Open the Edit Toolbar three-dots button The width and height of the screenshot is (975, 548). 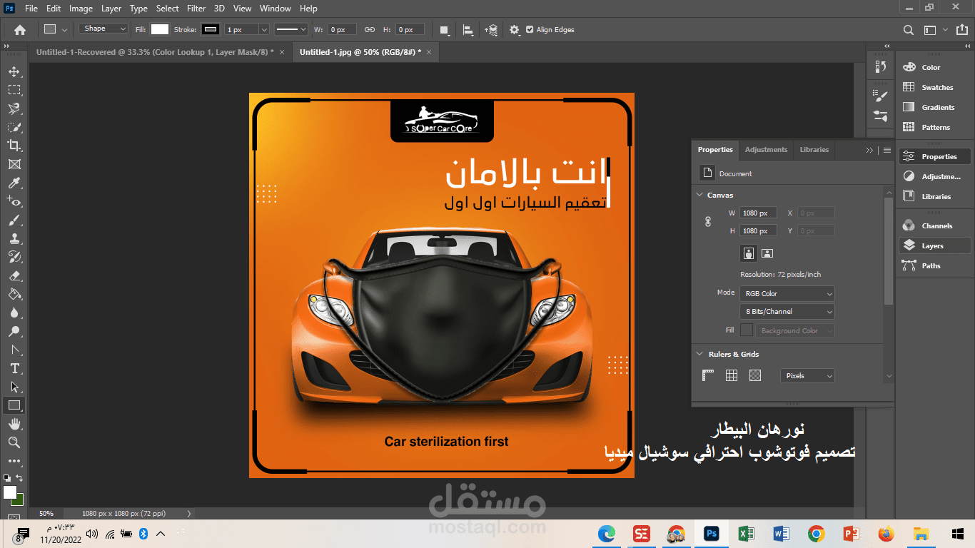14,461
